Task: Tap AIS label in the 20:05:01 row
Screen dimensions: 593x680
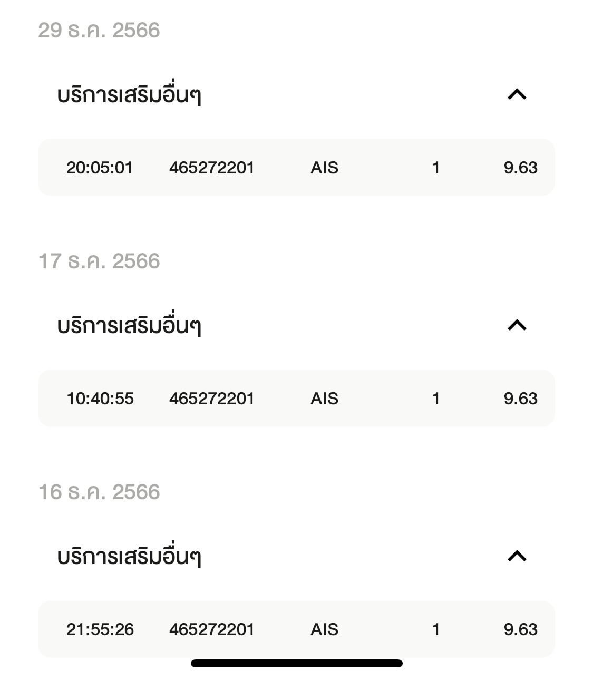Action: click(324, 168)
